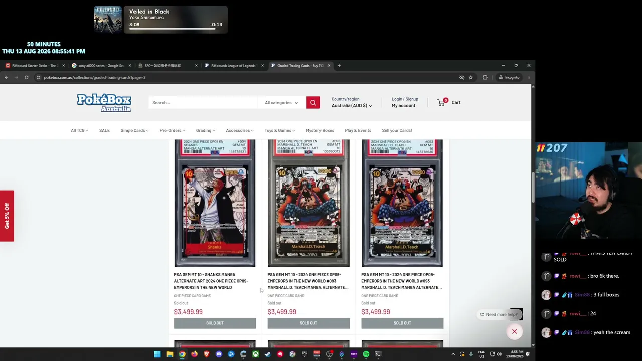Expand the Accessories menu
This screenshot has width=642, height=361.
pyautogui.click(x=240, y=130)
